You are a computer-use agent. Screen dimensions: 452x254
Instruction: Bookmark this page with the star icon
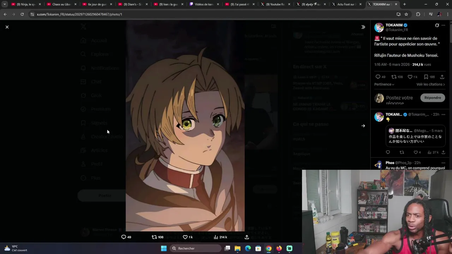[x=406, y=14]
